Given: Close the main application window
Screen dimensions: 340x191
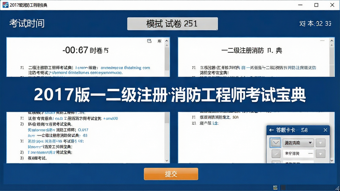Looking at the screenshot, I should click(332, 5).
